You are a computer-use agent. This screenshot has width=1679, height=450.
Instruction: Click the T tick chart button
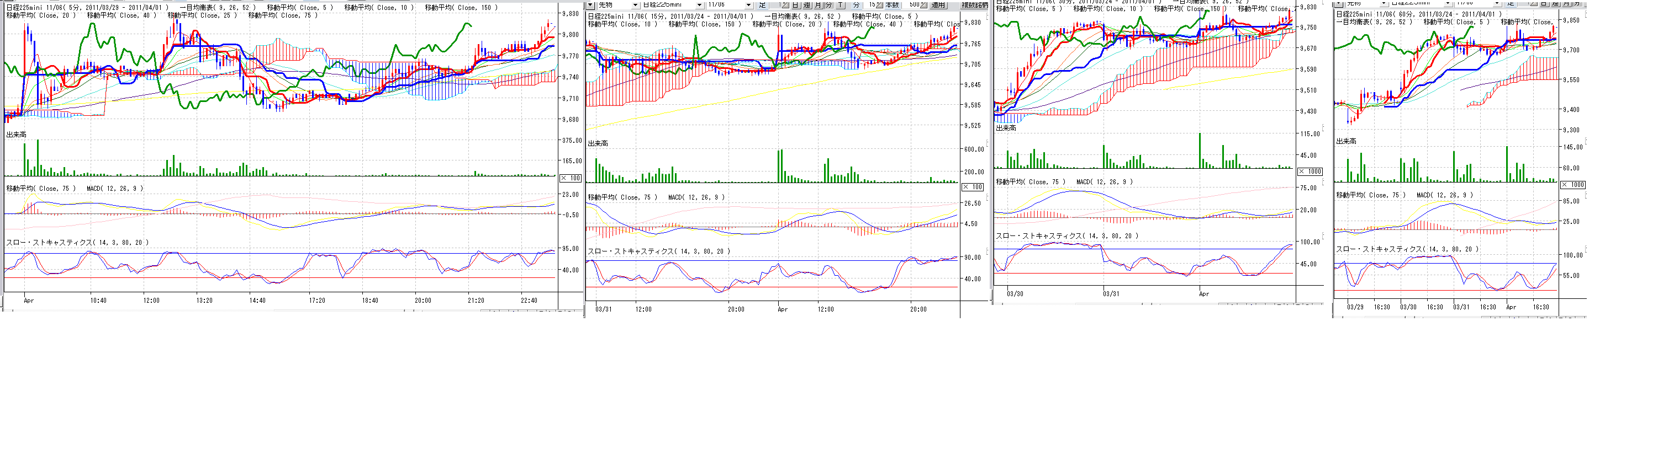[840, 4]
